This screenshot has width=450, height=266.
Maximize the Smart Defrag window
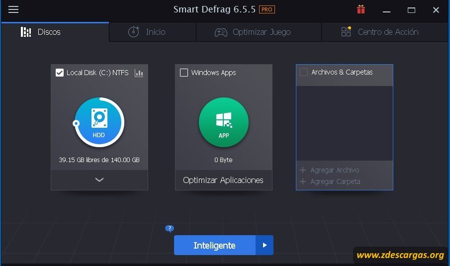point(411,10)
